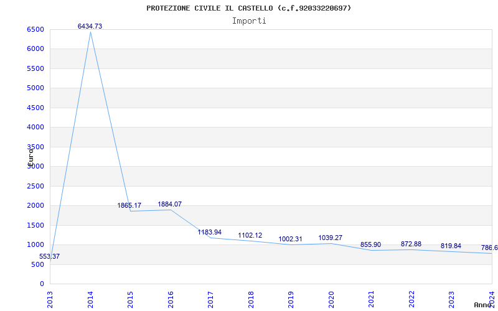
Task: Click the 2016 x-axis year label
Action: [171, 299]
